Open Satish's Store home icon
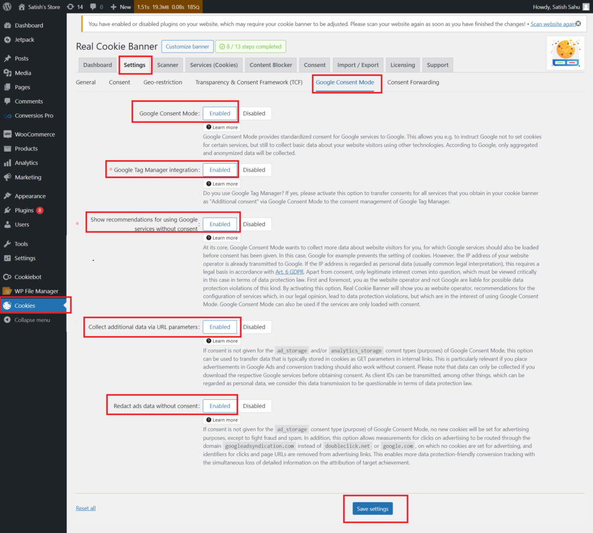593x533 pixels. 21,7
